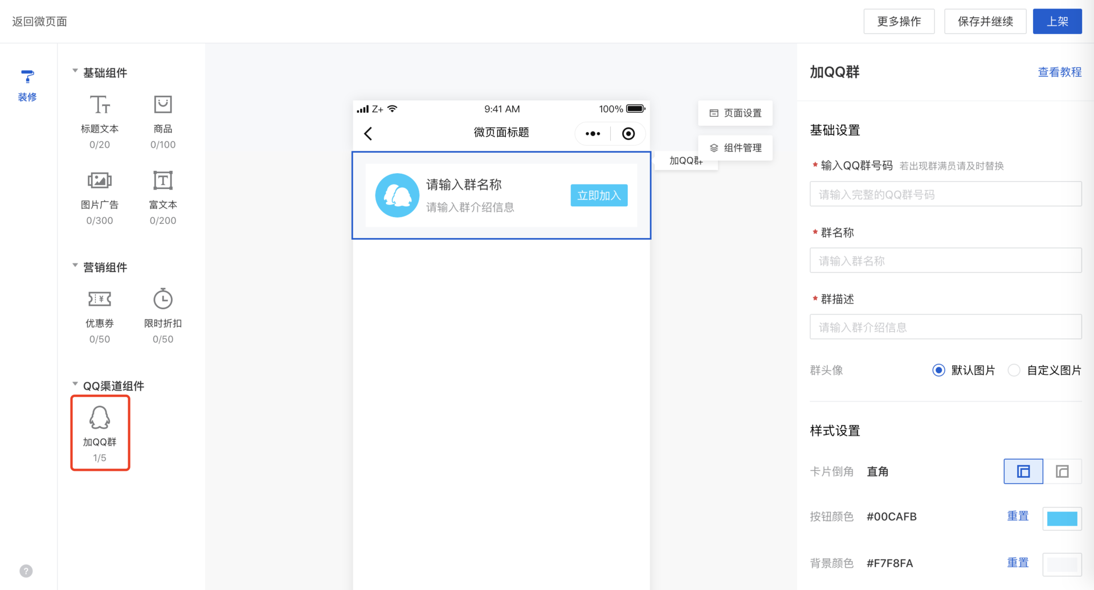Choose the rounded corner card style

point(1062,472)
